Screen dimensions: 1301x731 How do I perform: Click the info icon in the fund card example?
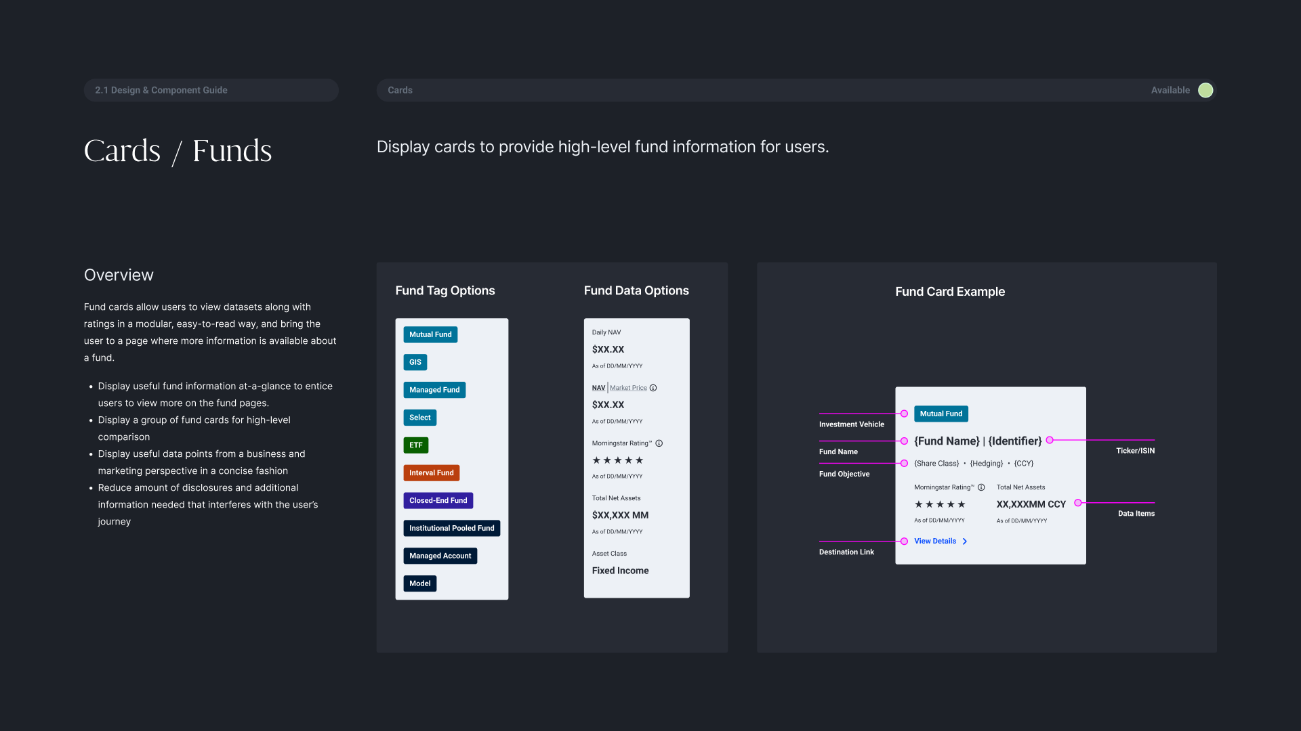(981, 487)
